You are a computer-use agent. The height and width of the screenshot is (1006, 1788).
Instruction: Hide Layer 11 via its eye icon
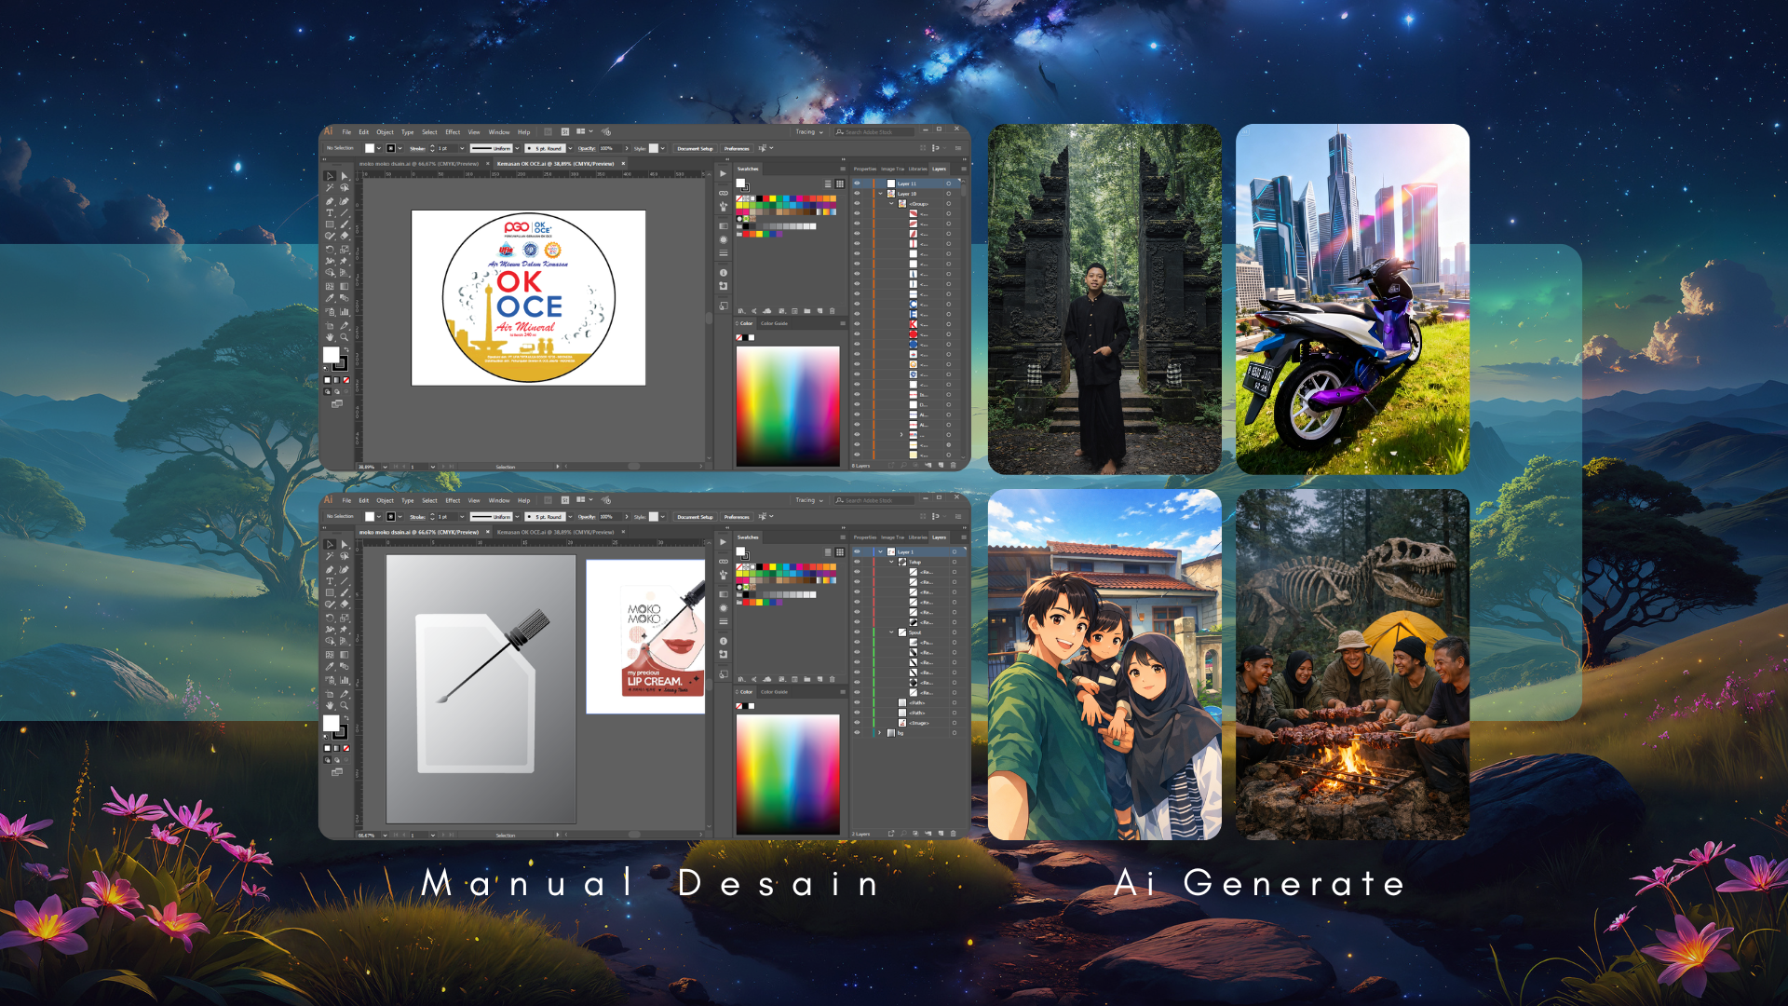pyautogui.click(x=858, y=184)
